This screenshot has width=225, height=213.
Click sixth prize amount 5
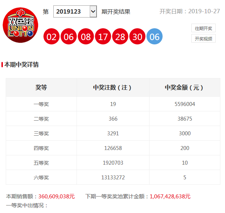click(185, 177)
